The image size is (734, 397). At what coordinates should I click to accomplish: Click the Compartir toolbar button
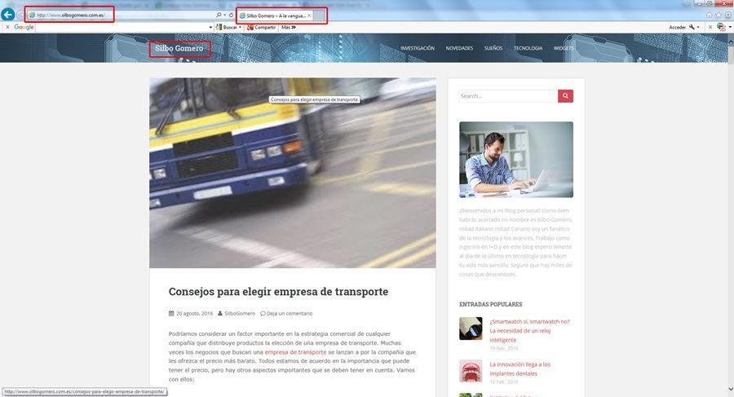(261, 27)
